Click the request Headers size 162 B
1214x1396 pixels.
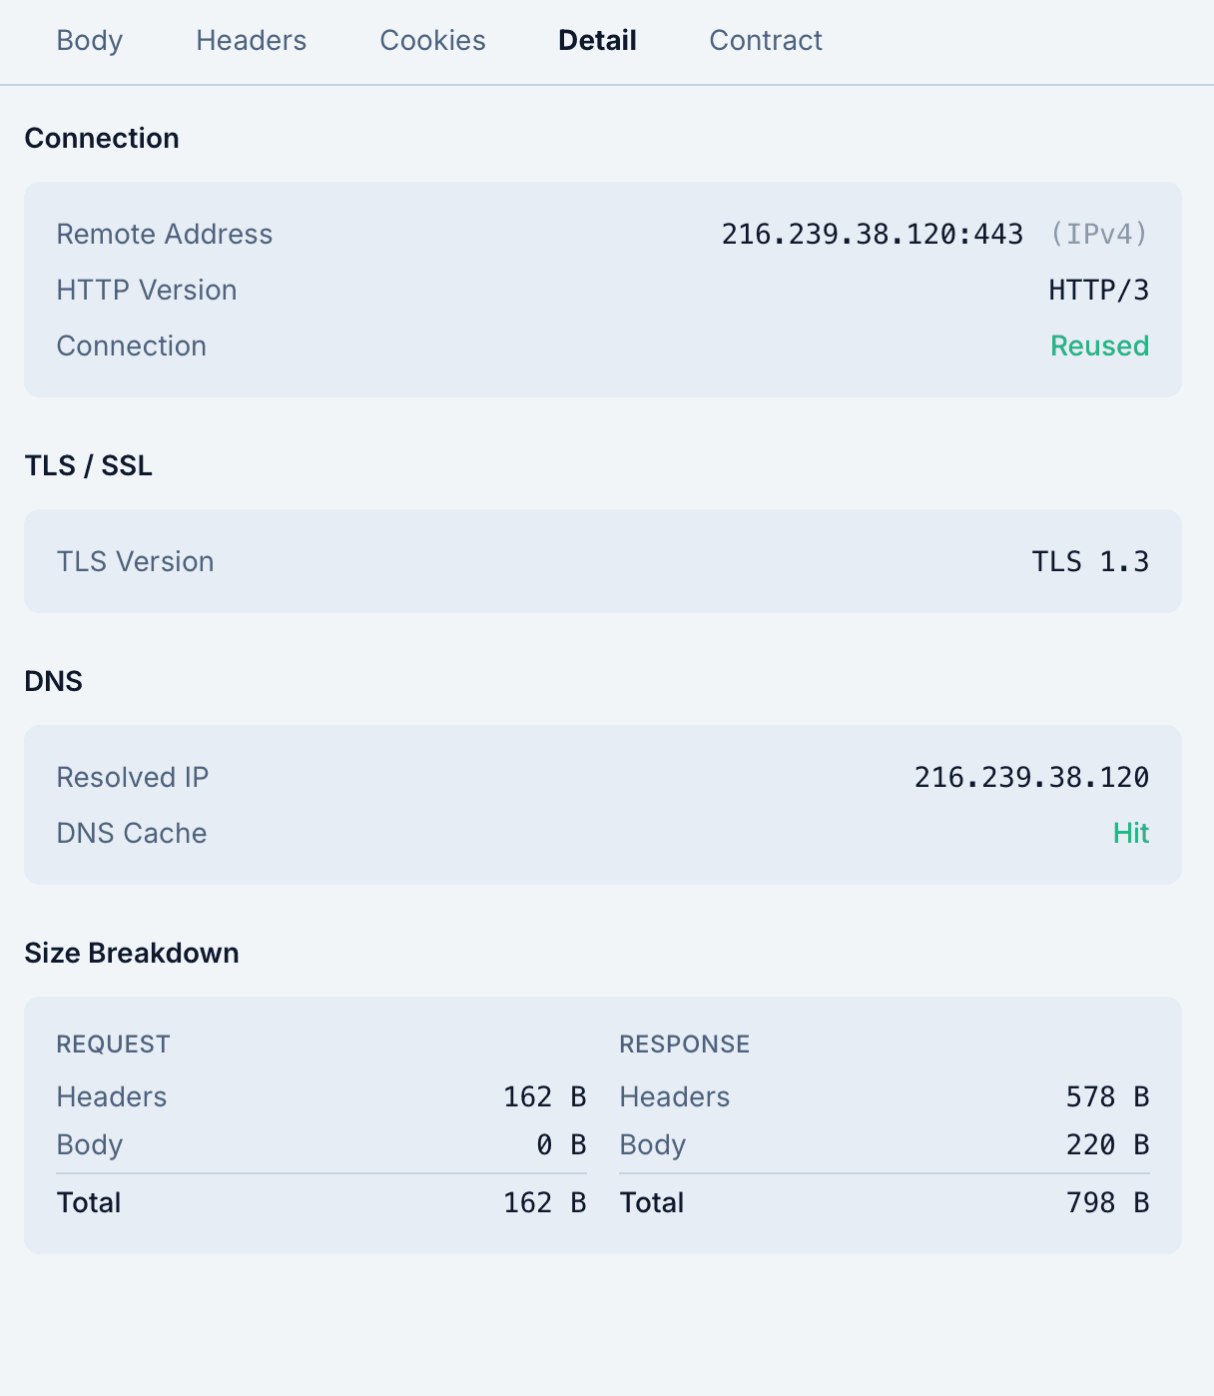tap(544, 1096)
